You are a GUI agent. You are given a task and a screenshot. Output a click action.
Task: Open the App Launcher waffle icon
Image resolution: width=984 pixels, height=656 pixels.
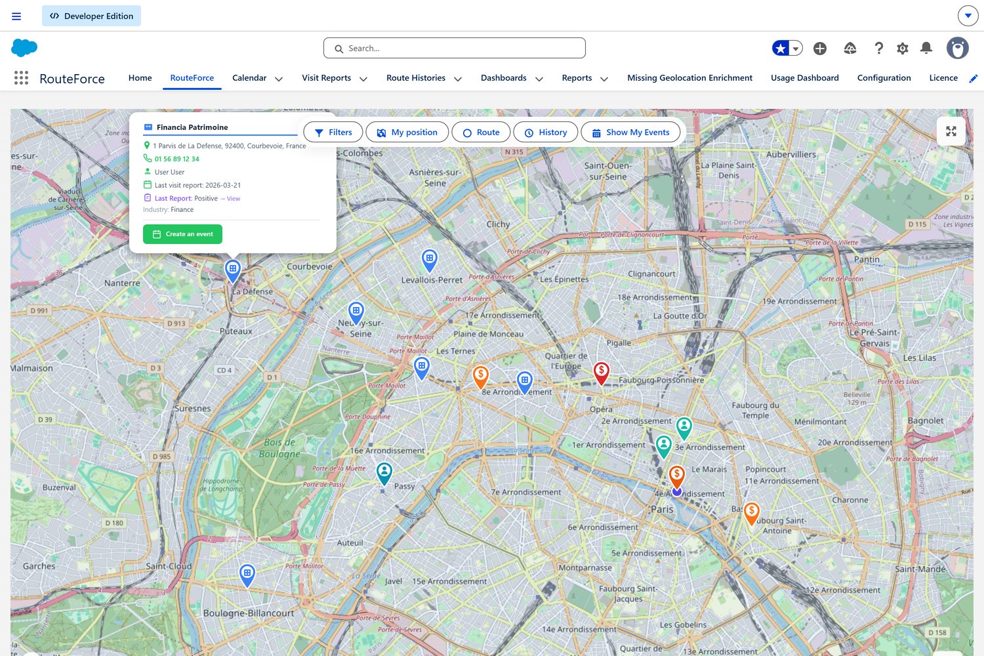click(21, 77)
